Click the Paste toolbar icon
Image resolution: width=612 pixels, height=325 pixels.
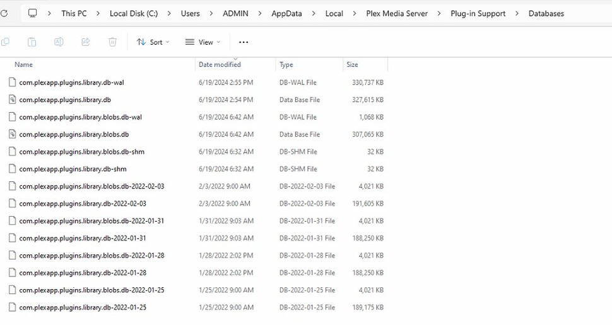(x=32, y=42)
